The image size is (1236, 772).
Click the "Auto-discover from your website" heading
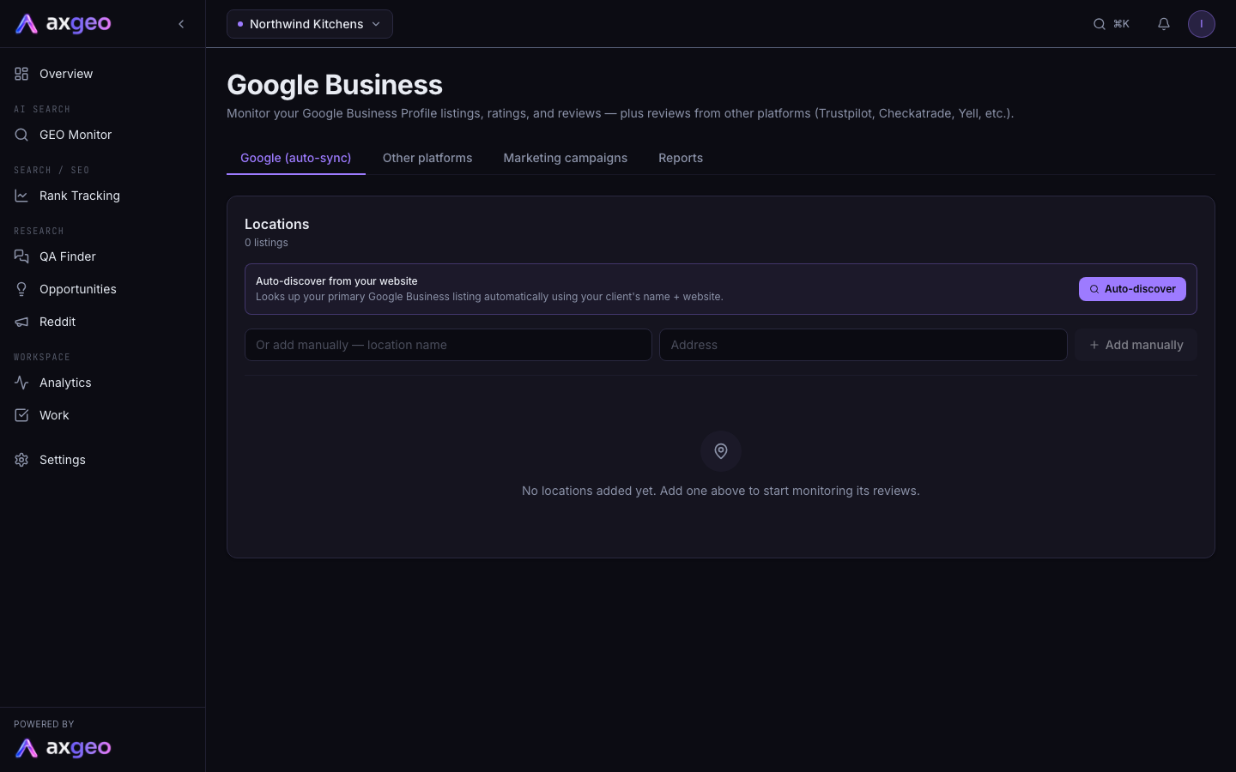[x=336, y=281]
